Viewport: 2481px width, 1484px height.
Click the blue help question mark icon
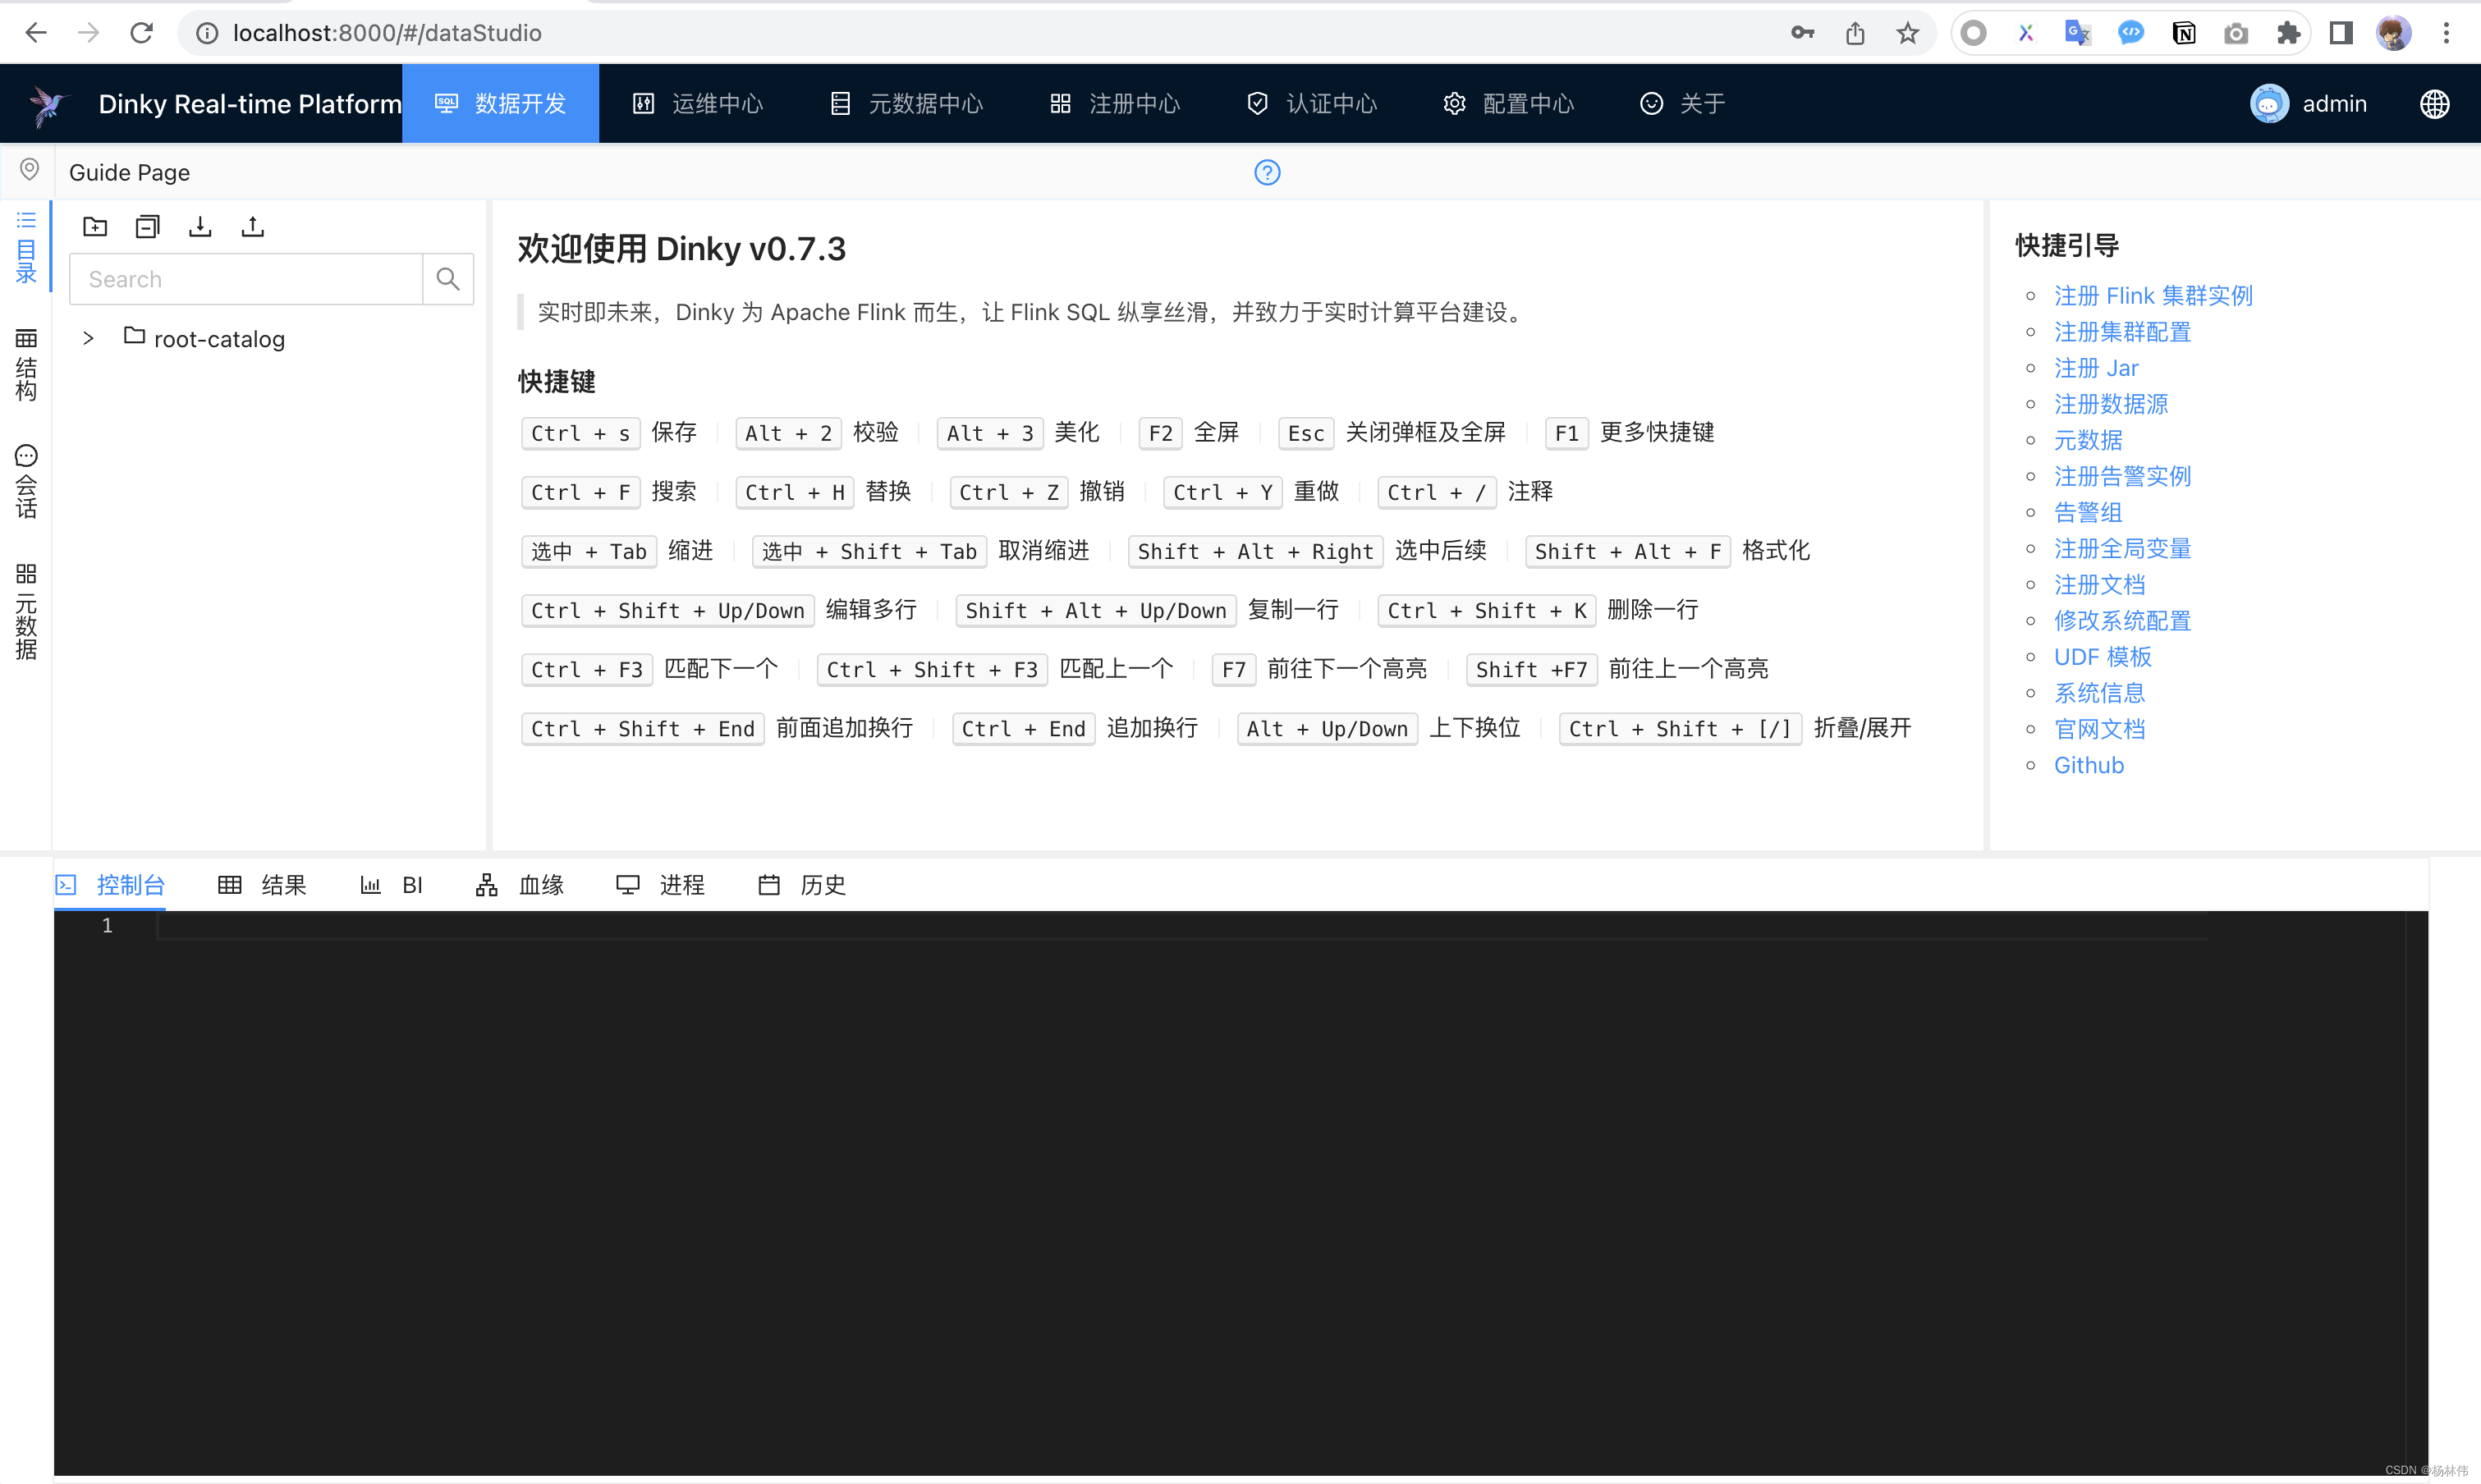pos(1267,173)
